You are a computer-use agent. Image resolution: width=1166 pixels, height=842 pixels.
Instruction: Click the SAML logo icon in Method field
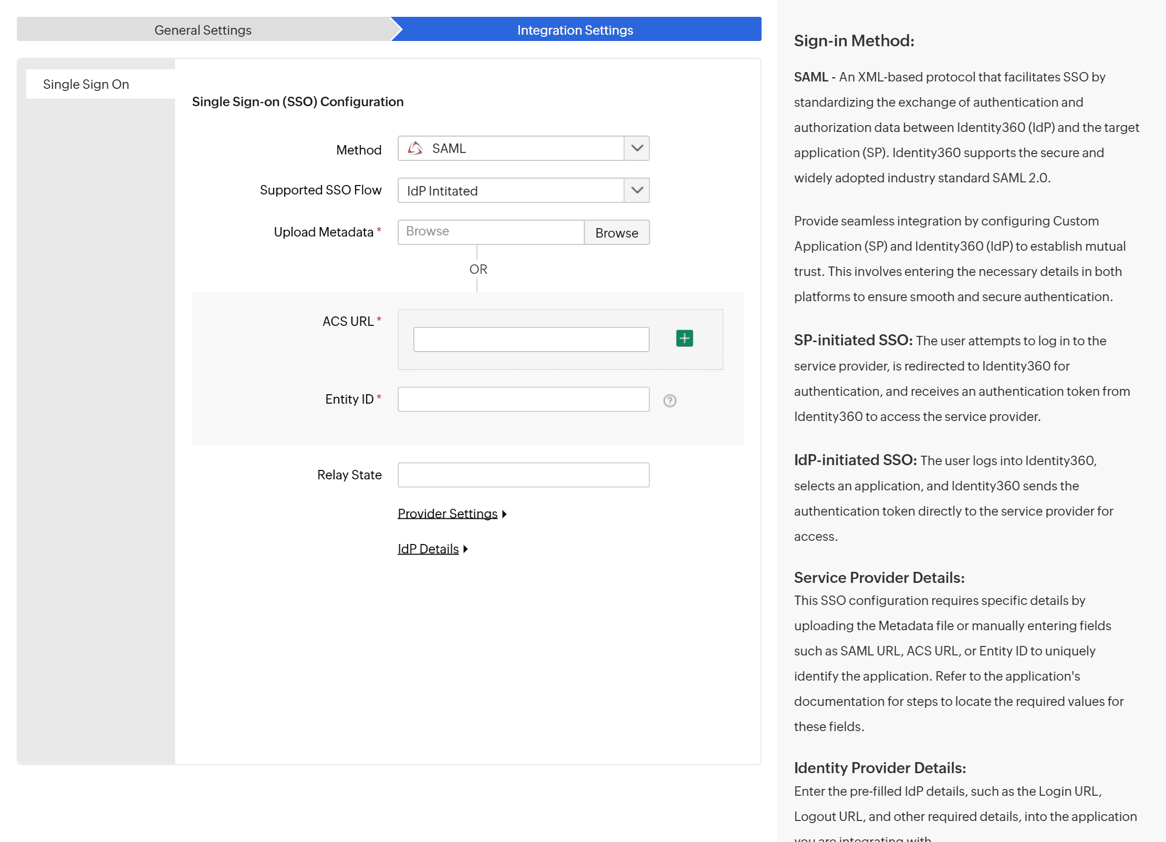(x=415, y=148)
